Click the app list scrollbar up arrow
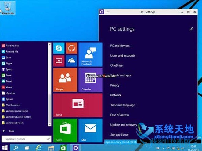The image size is (202, 151). tap(50, 45)
